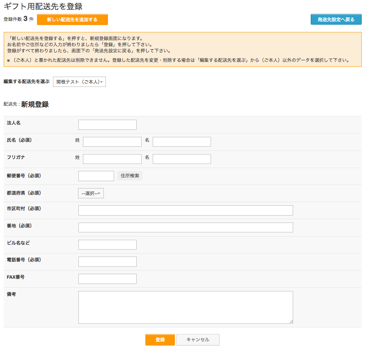Click 新しい配送先を追加する orange button
This screenshot has width=367, height=350.
(x=72, y=20)
